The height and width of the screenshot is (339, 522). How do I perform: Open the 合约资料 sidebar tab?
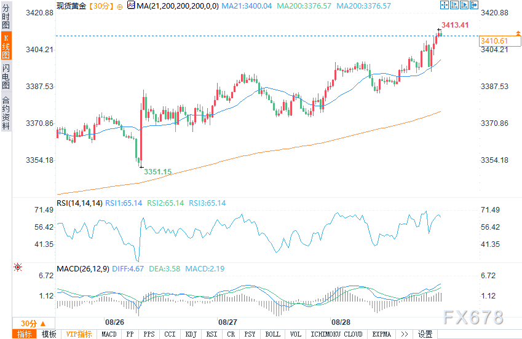(x=6, y=113)
